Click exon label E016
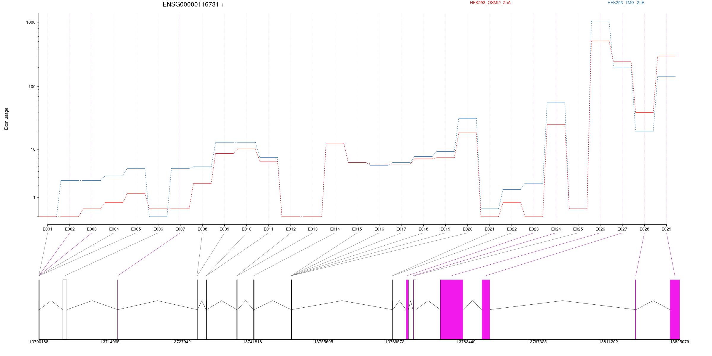 pos(379,229)
